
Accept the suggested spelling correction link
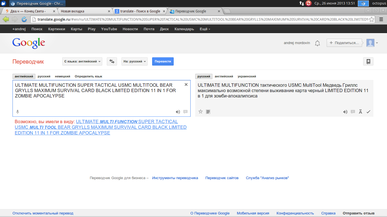point(101,127)
